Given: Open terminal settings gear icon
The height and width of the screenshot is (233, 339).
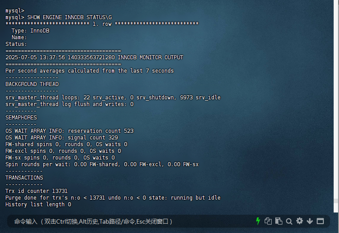Looking at the screenshot, I should point(299,221).
